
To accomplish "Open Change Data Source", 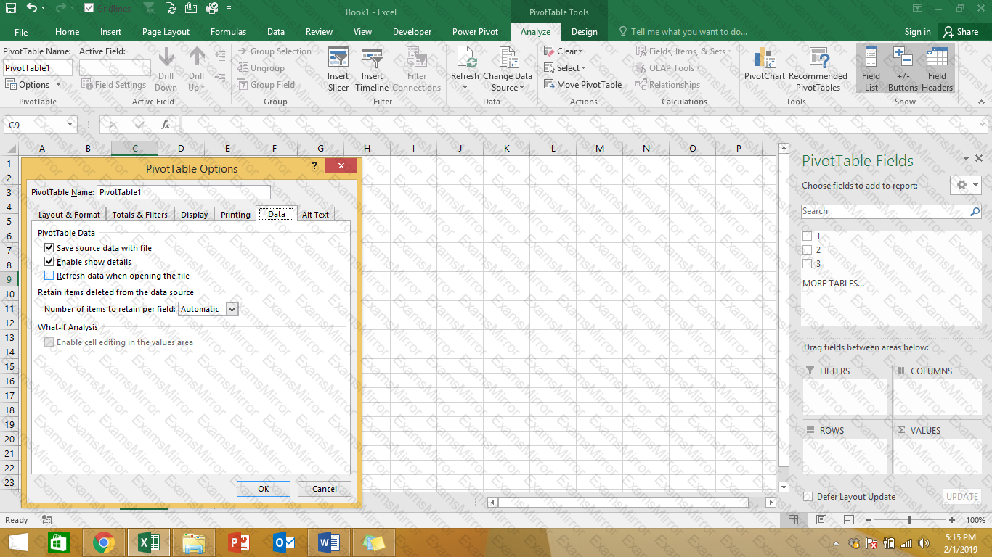I will pos(508,69).
